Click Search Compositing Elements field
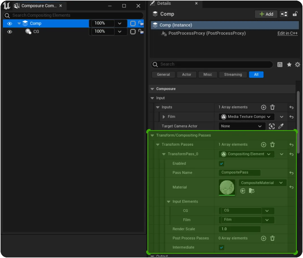 coord(74,15)
